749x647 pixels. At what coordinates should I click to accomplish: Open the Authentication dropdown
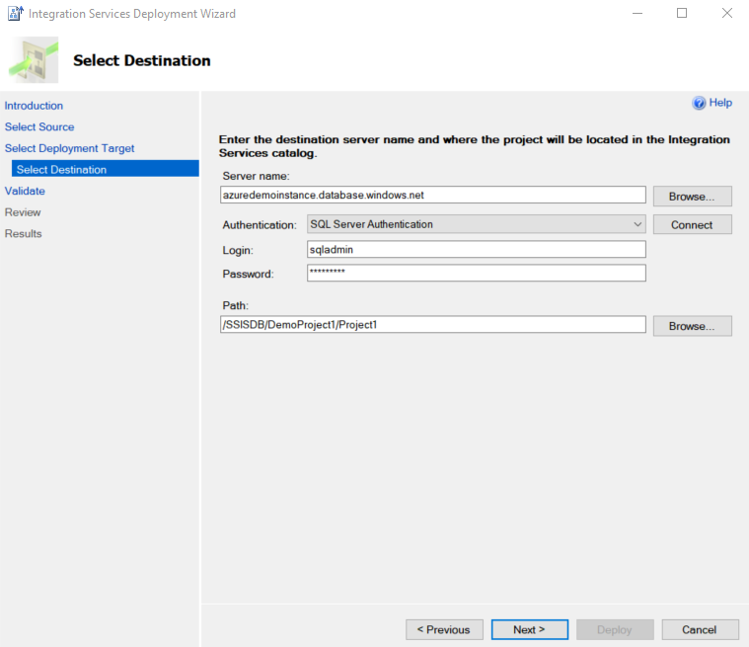click(477, 224)
